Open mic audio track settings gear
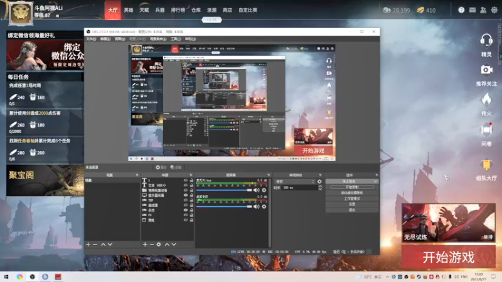This screenshot has width=502, height=282. click(x=264, y=191)
